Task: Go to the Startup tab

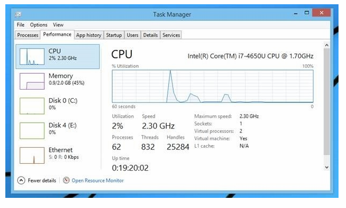Action: click(114, 35)
